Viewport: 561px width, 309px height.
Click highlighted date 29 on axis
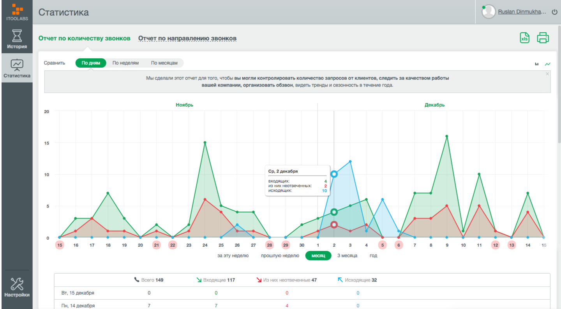[x=286, y=245]
